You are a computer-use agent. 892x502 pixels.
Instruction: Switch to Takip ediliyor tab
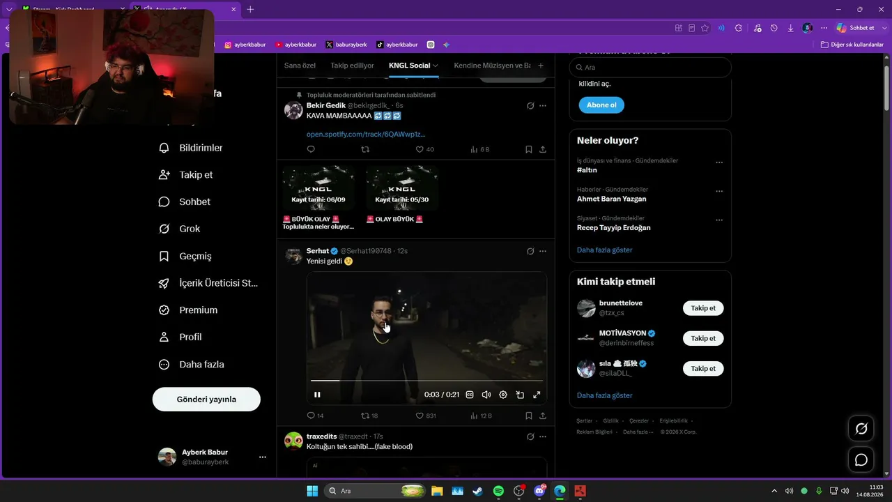pyautogui.click(x=352, y=66)
